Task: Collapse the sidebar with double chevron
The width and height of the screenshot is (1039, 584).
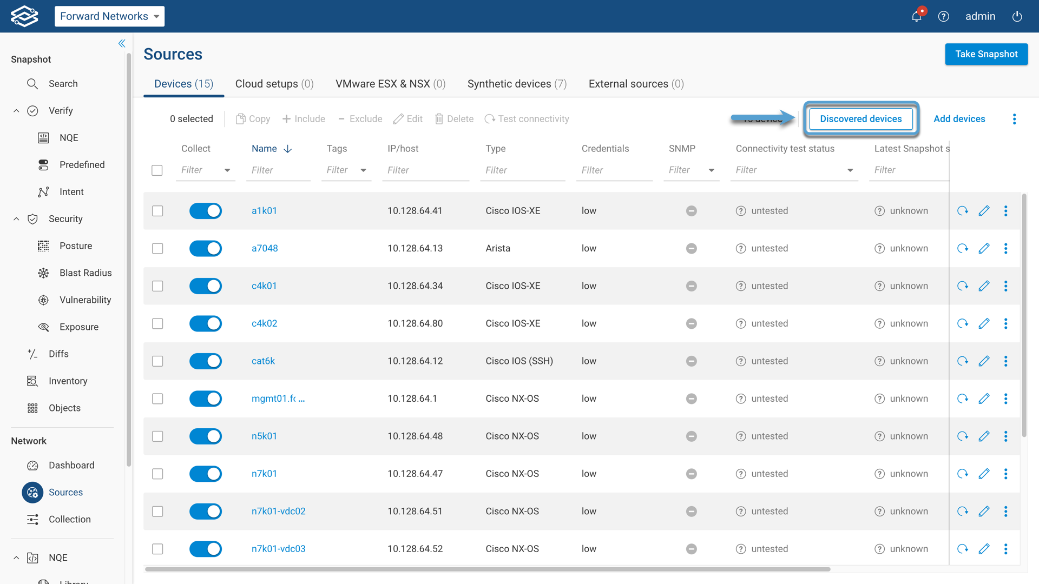Action: [122, 43]
